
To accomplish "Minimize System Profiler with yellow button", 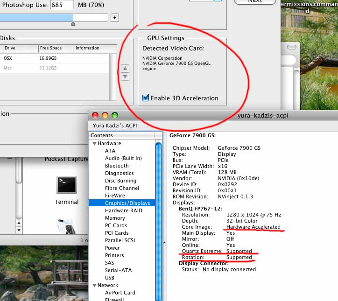I will (x=105, y=115).
